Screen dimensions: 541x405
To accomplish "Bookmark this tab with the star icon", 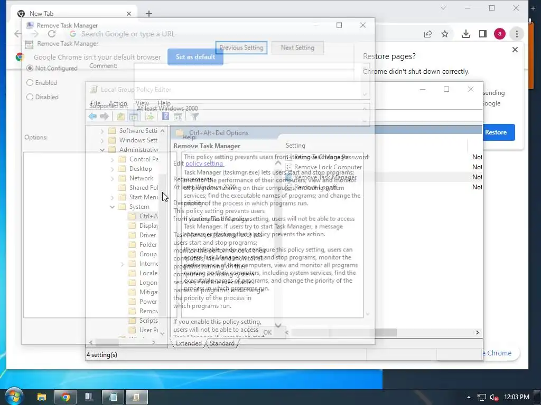I will (445, 34).
